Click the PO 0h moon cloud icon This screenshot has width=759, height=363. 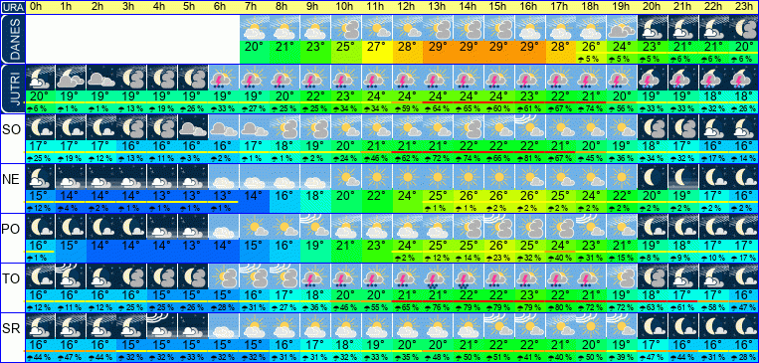click(40, 226)
